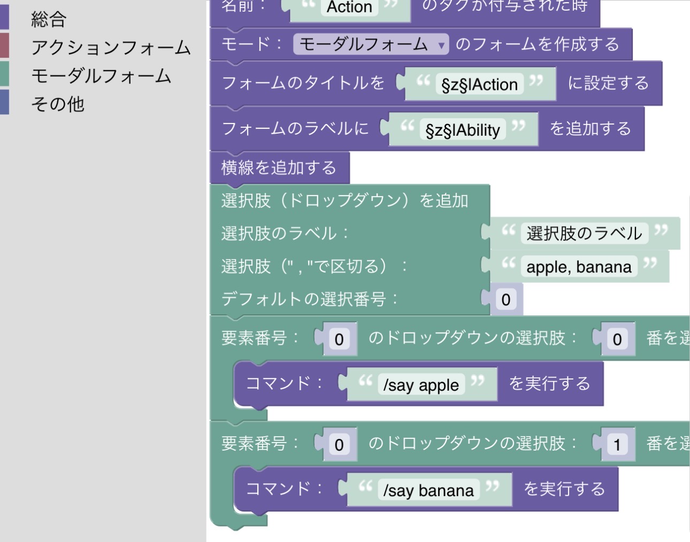Open the 総合 toolbox category
Viewport: 690px width, 542px height.
point(49,19)
